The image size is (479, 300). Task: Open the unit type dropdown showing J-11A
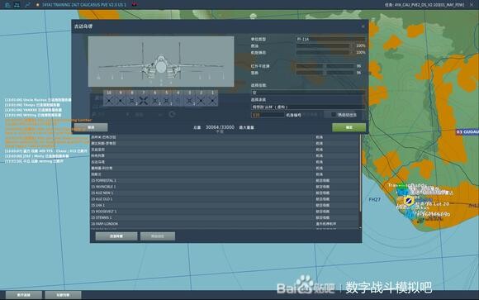(330, 39)
